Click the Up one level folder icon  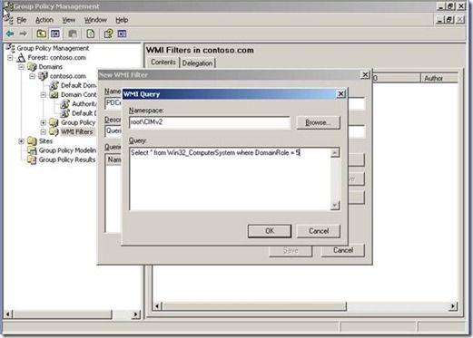(x=41, y=34)
